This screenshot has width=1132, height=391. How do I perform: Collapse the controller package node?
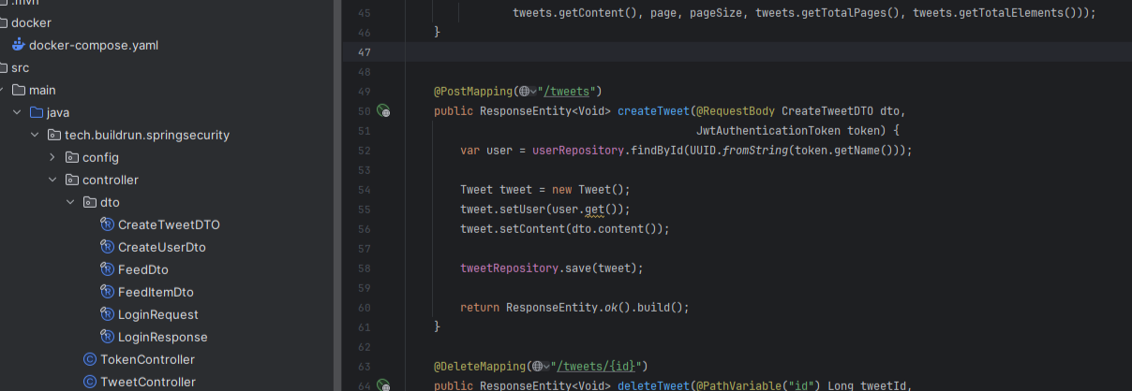52,180
